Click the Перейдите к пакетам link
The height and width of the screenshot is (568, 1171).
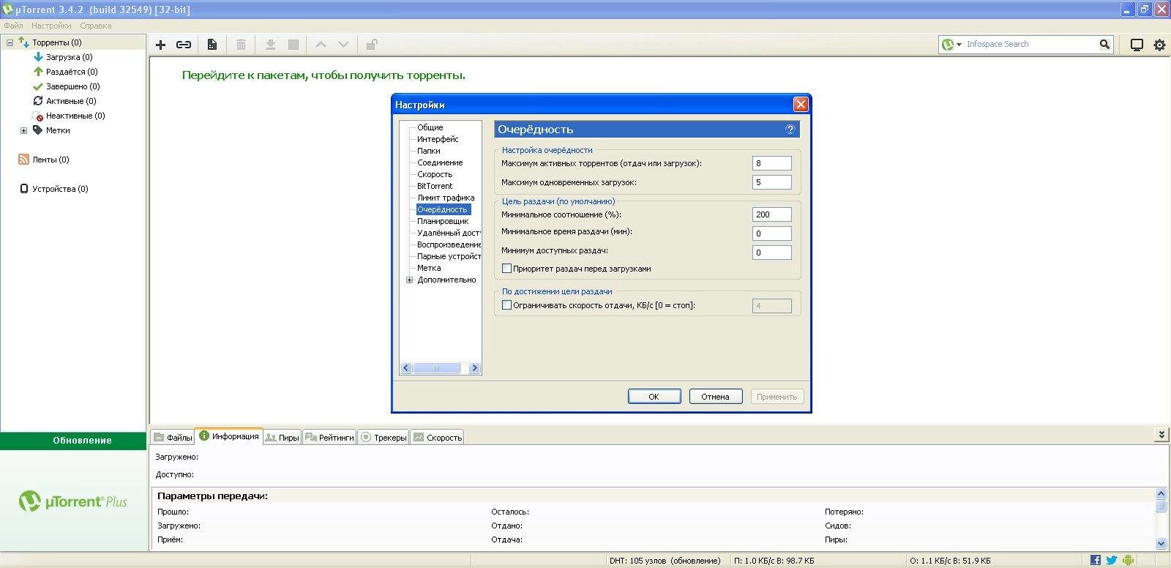(x=323, y=75)
